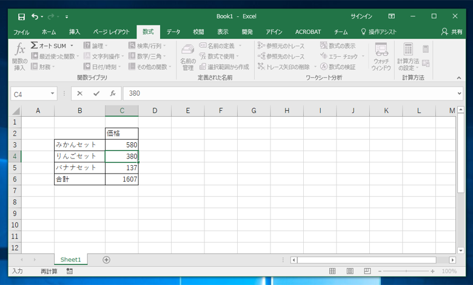This screenshot has width=473, height=285.
Task: Switch to Page Layout view icon
Action: pos(350,271)
